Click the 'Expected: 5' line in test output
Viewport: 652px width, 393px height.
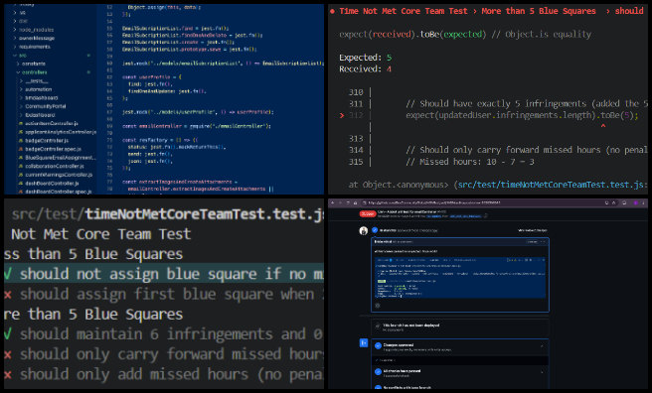[366, 58]
